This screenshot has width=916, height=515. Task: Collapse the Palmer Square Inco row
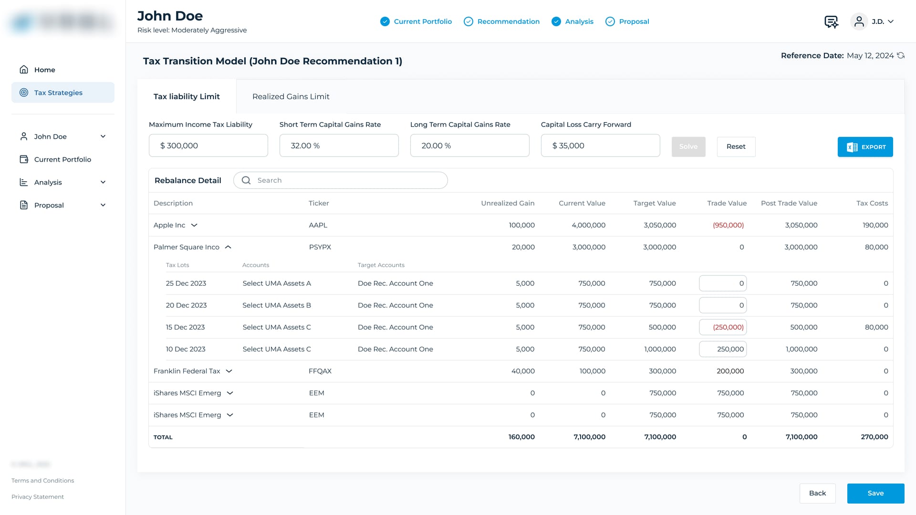click(x=228, y=247)
